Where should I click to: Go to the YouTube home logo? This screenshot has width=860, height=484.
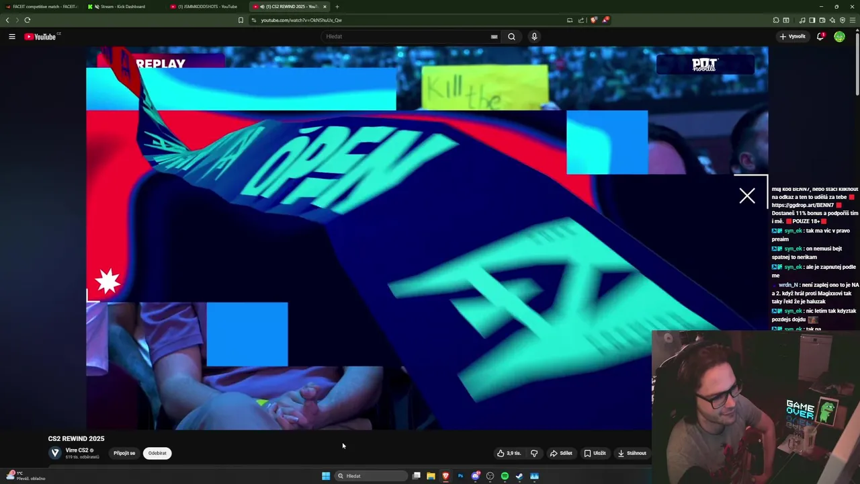click(x=42, y=36)
